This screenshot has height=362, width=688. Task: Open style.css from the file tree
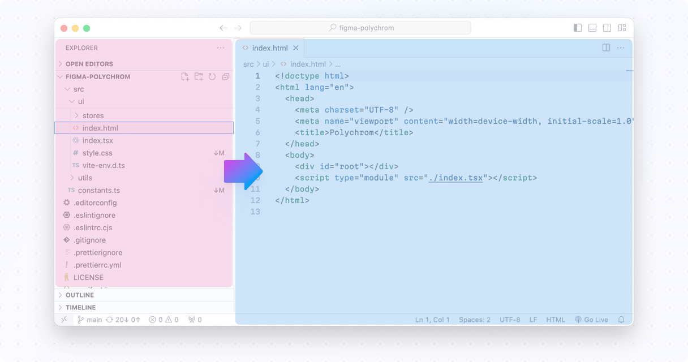(97, 153)
